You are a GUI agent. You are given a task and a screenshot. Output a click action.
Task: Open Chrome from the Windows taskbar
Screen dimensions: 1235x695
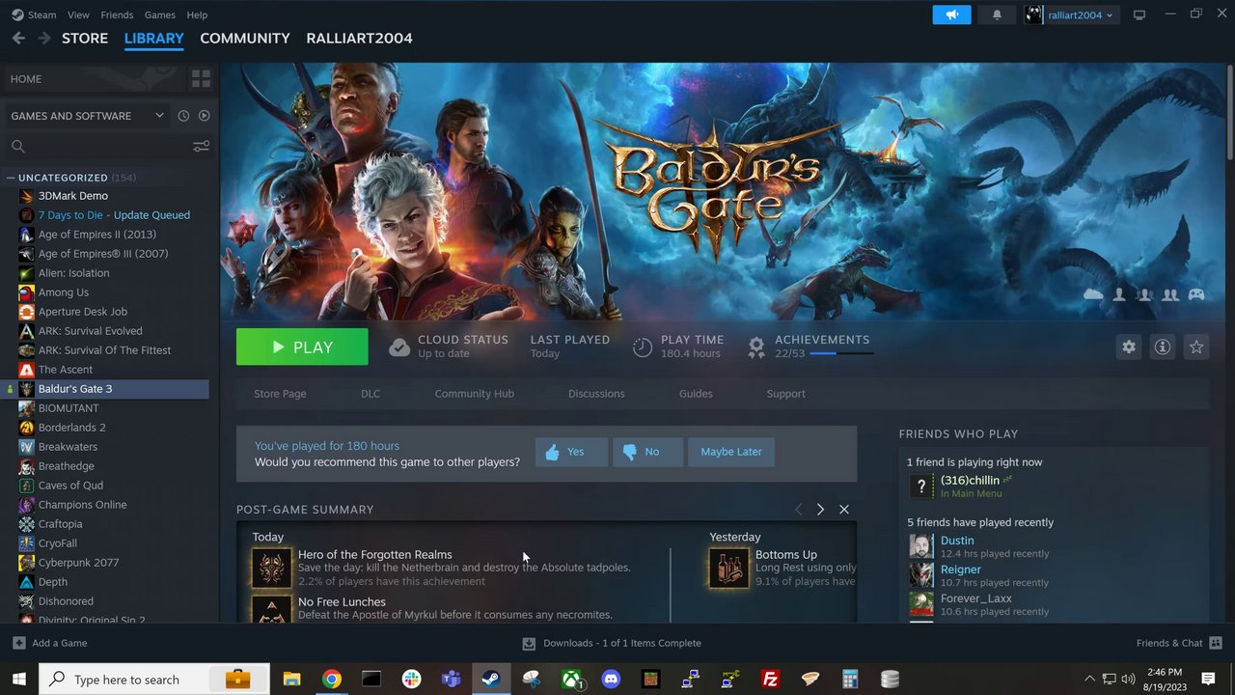(331, 680)
